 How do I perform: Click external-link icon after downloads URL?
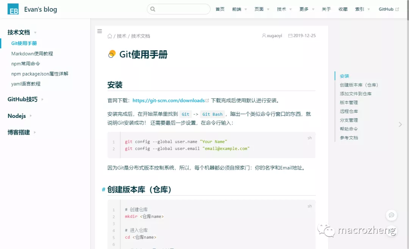[207, 101]
